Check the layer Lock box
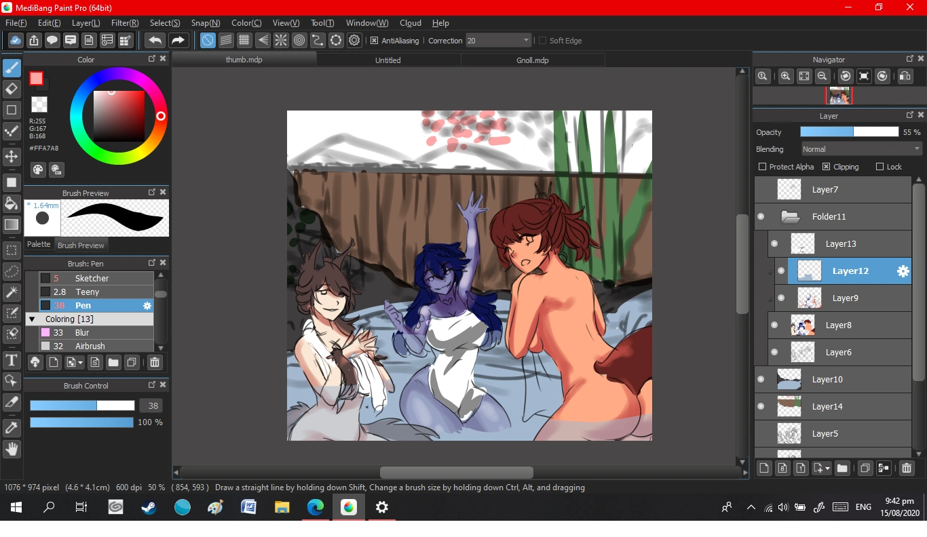Image resolution: width=927 pixels, height=537 pixels. tap(879, 167)
